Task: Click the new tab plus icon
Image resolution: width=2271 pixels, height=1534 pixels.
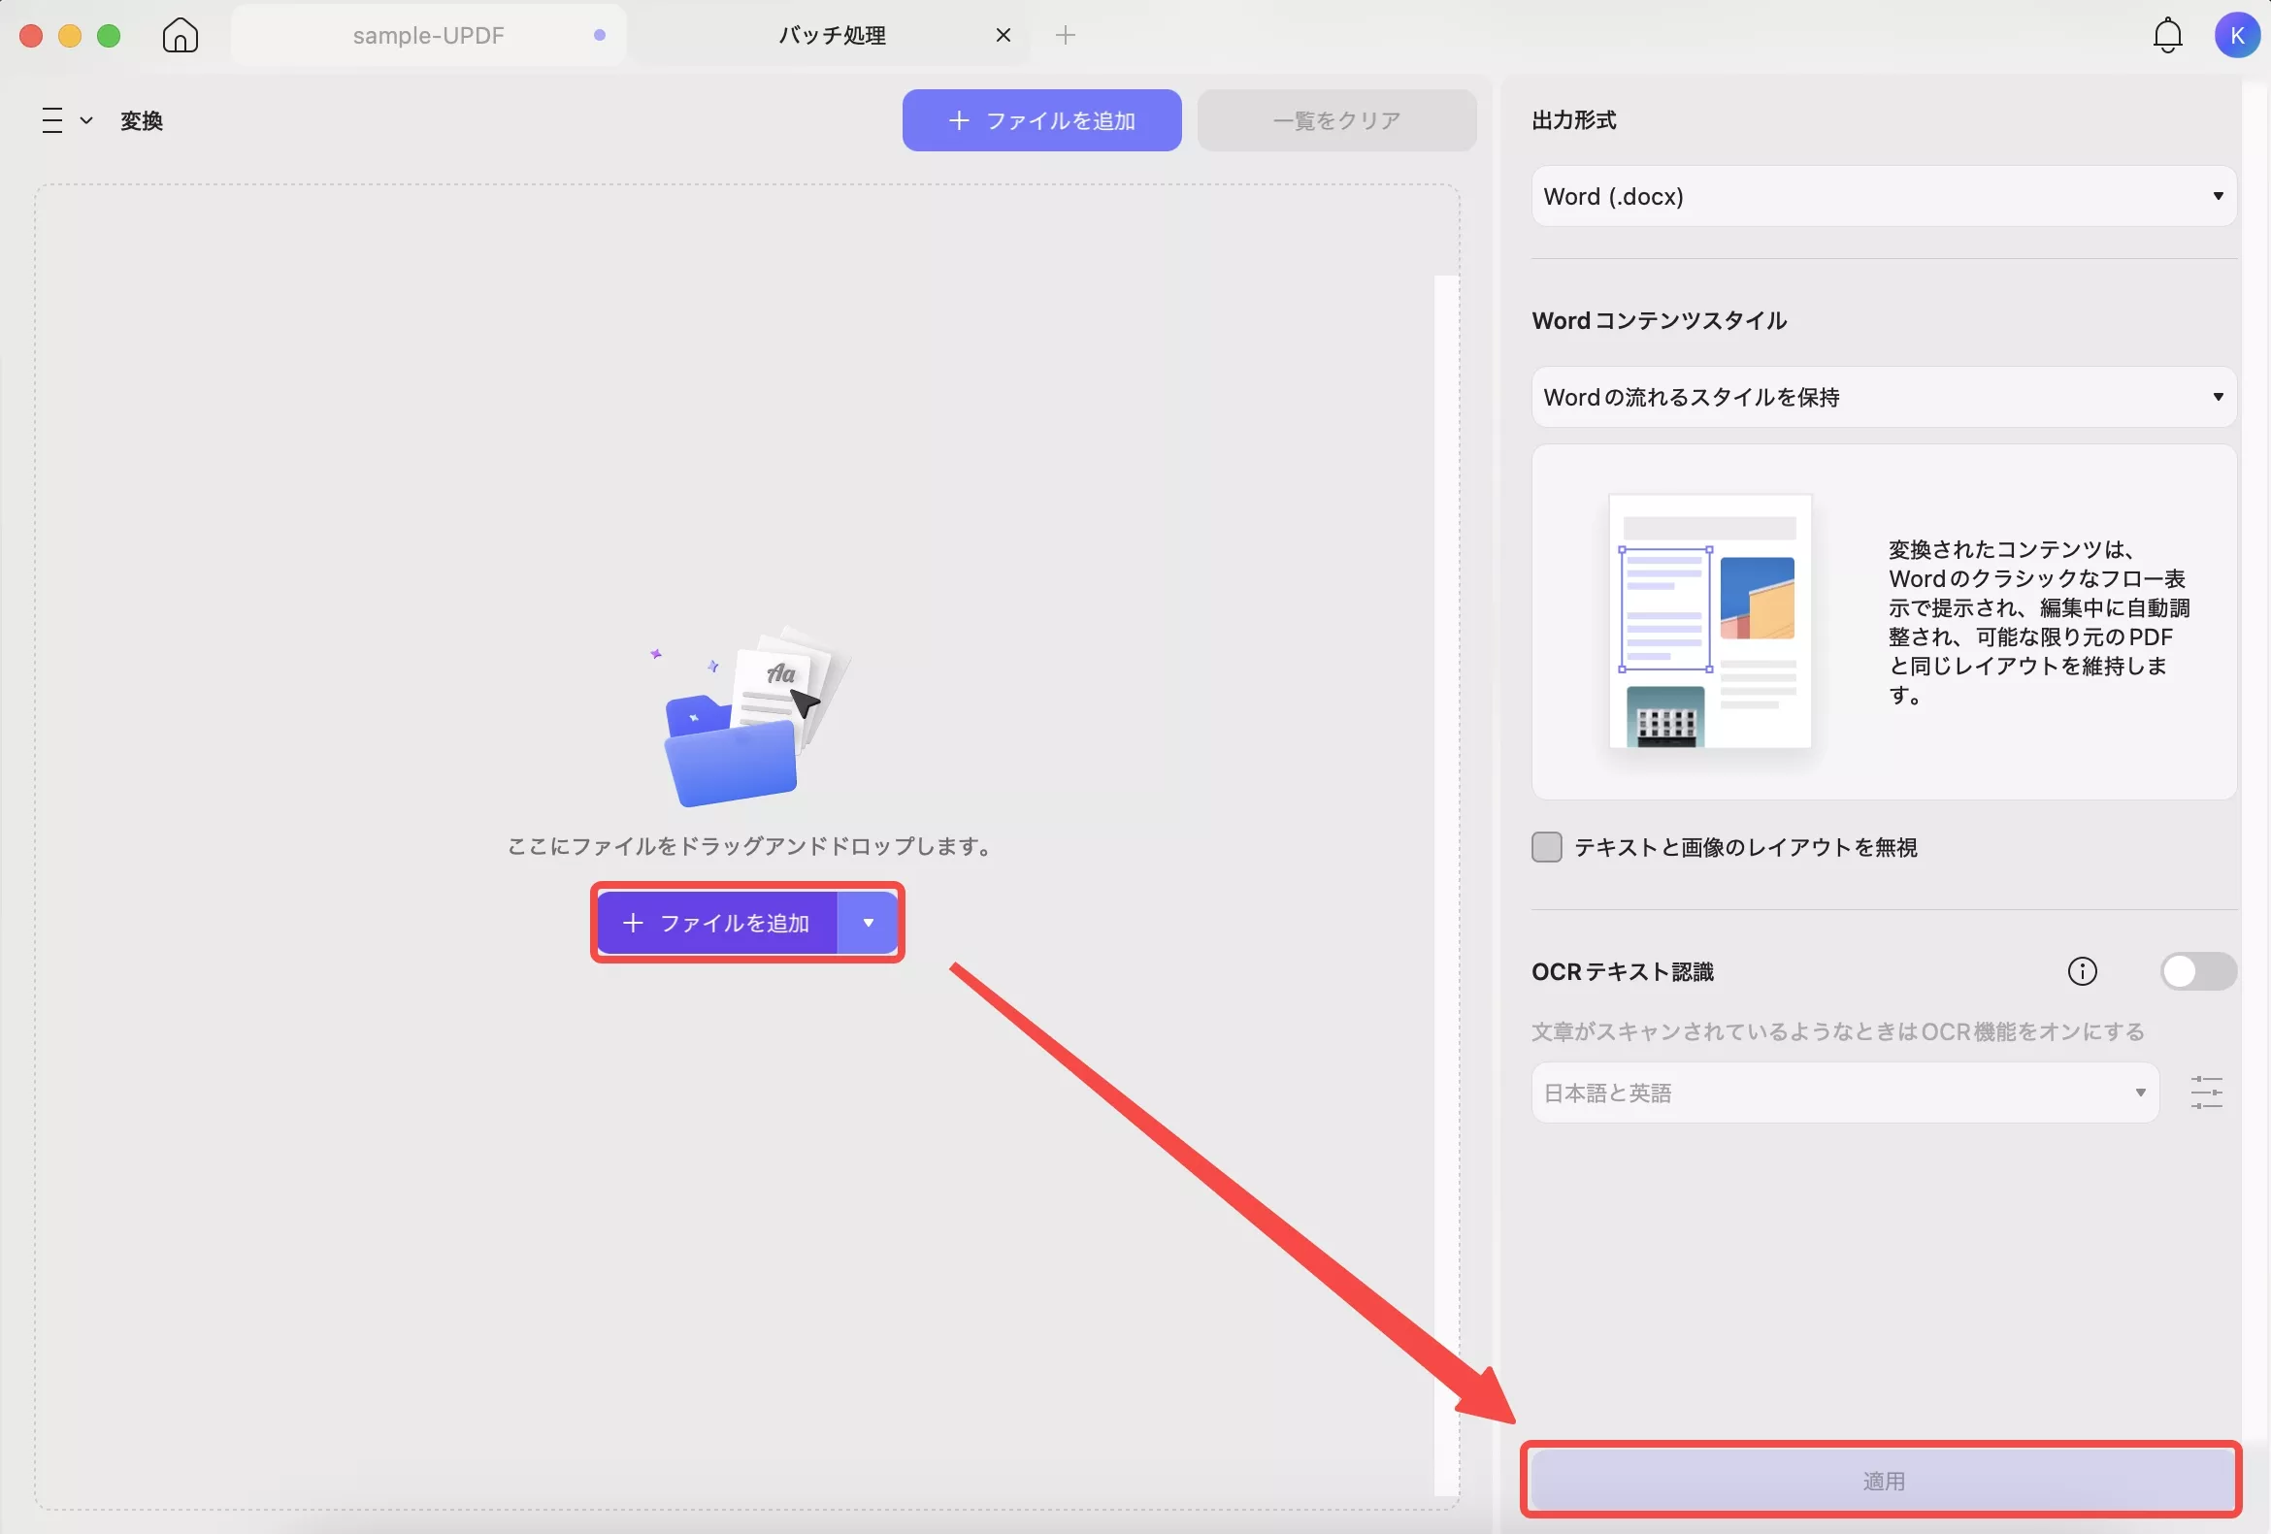Action: click(1066, 35)
